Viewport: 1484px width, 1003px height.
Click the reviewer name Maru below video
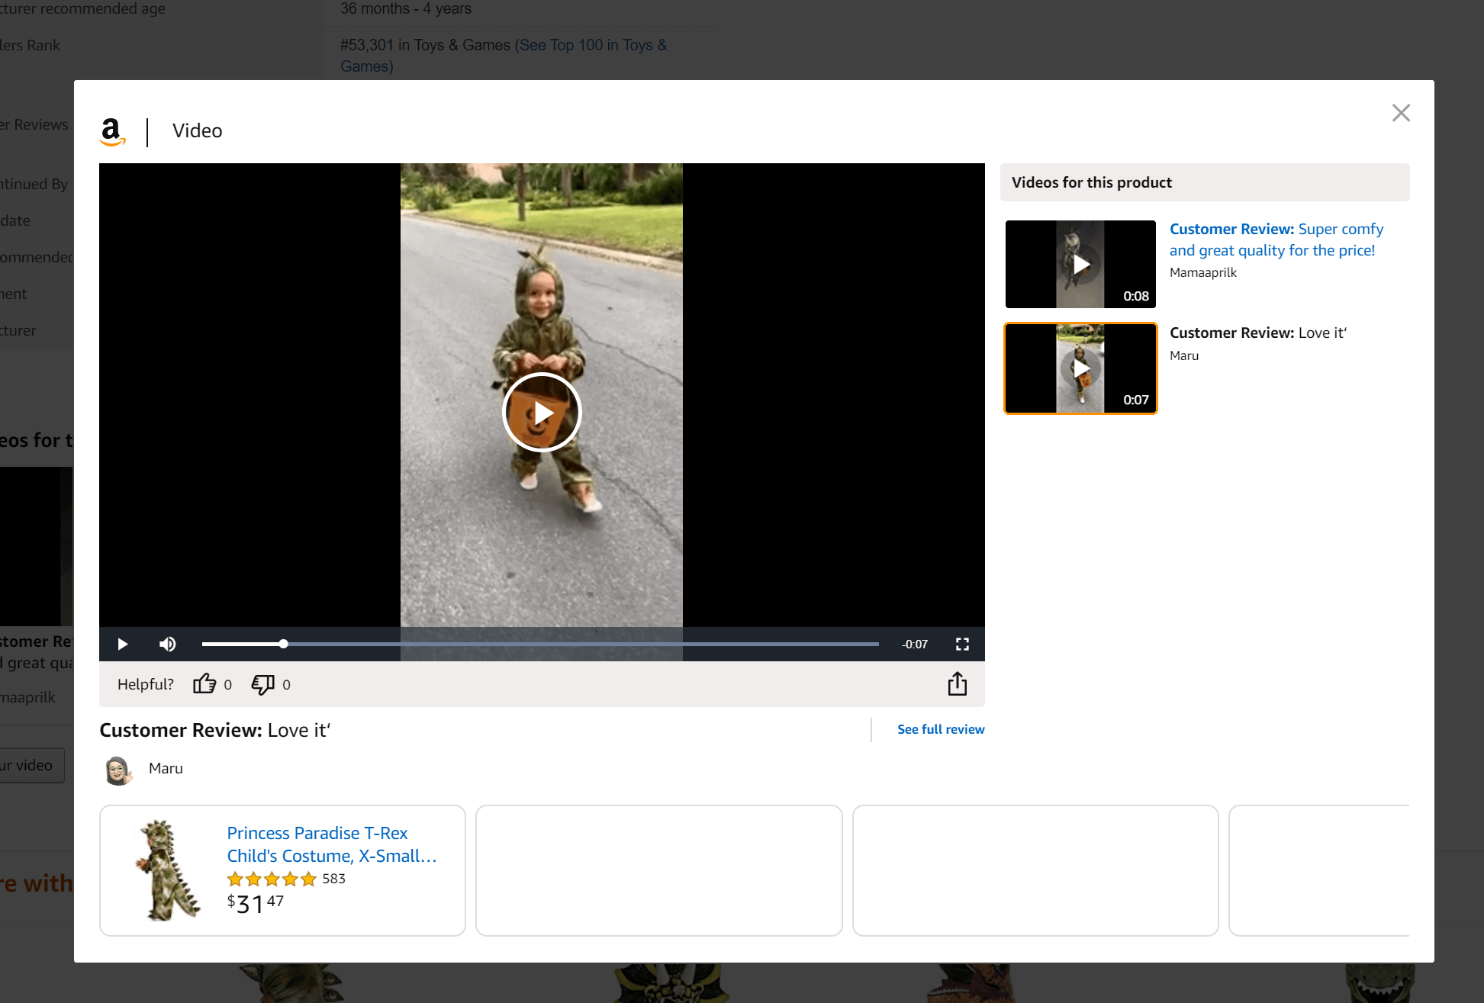click(166, 768)
